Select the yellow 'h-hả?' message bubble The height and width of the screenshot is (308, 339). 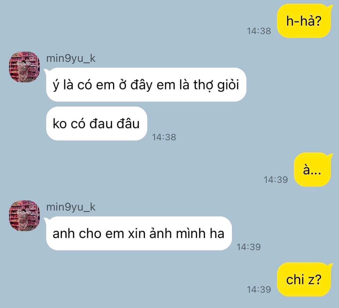(305, 21)
